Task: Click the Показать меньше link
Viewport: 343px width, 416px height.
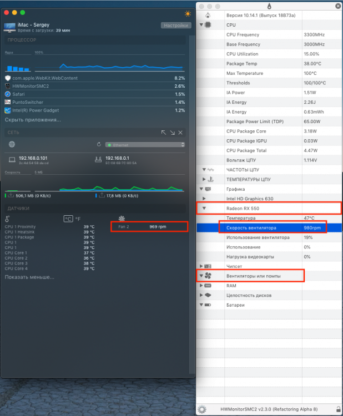Action: pyautogui.click(x=29, y=277)
